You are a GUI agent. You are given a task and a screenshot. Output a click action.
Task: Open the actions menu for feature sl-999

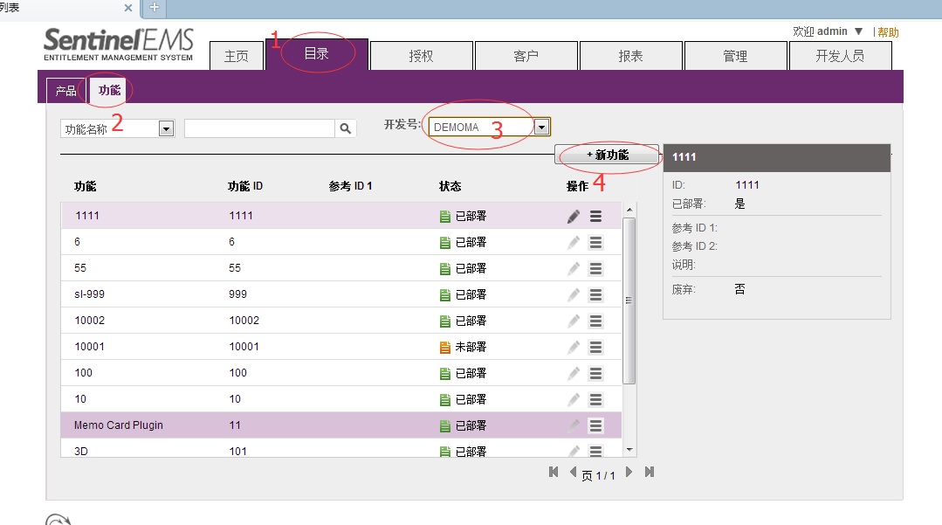595,294
